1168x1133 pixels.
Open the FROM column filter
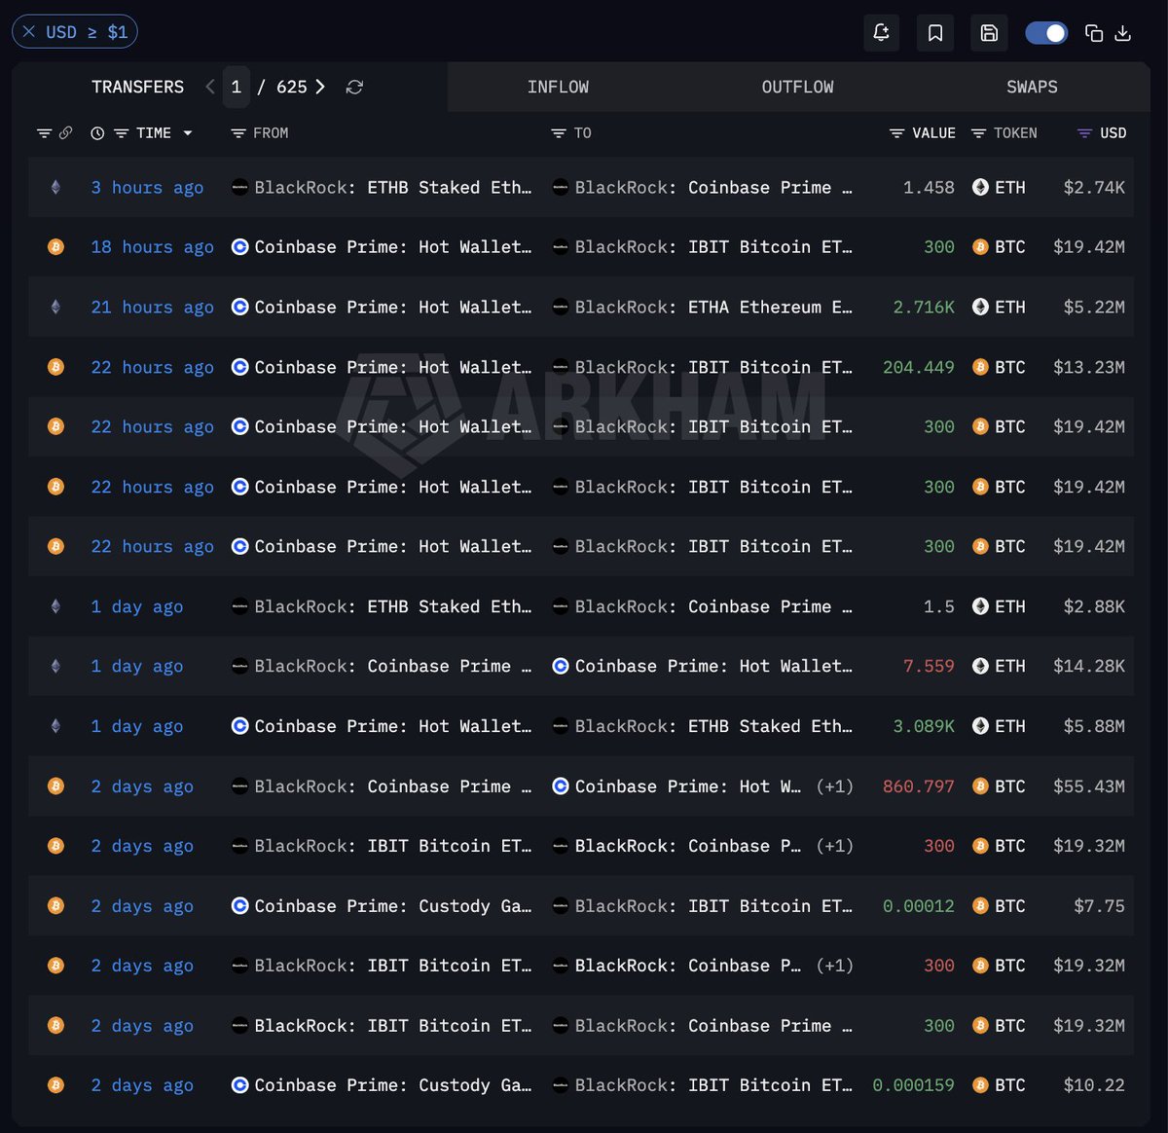click(237, 133)
